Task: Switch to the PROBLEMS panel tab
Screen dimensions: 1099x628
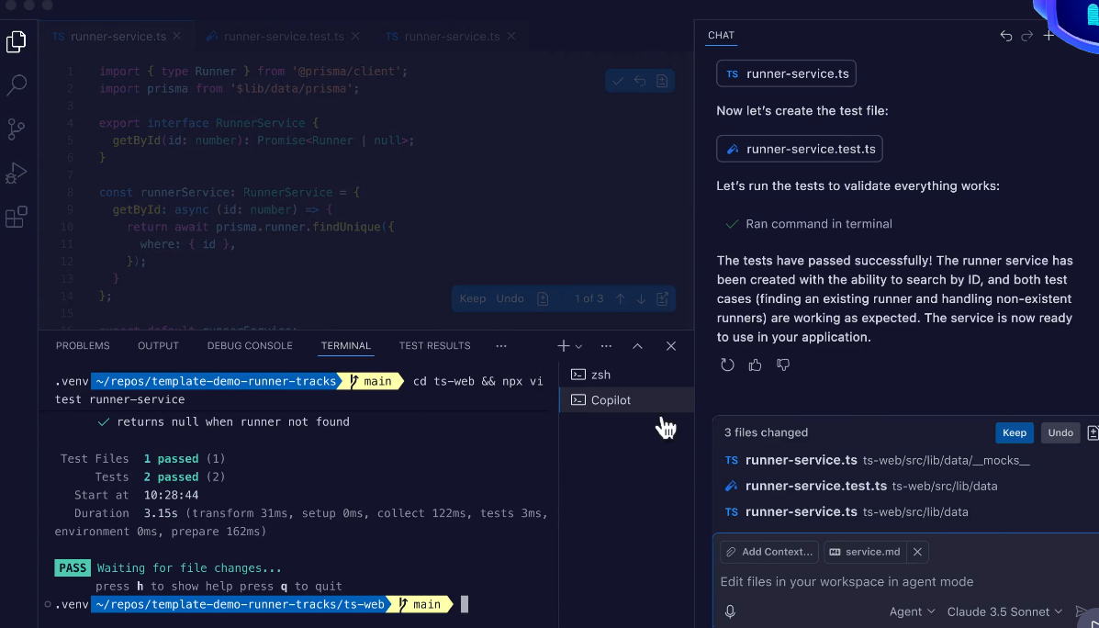Action: (x=83, y=346)
